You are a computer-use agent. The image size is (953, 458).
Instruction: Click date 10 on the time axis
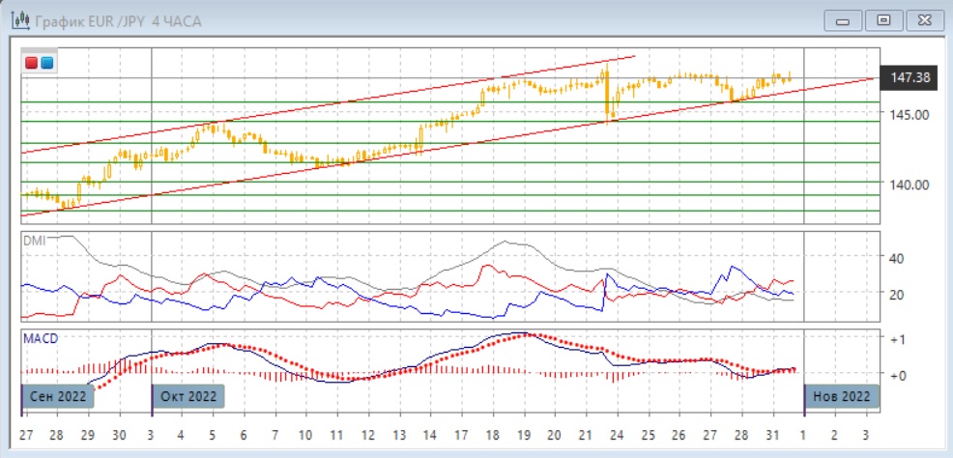click(x=304, y=435)
